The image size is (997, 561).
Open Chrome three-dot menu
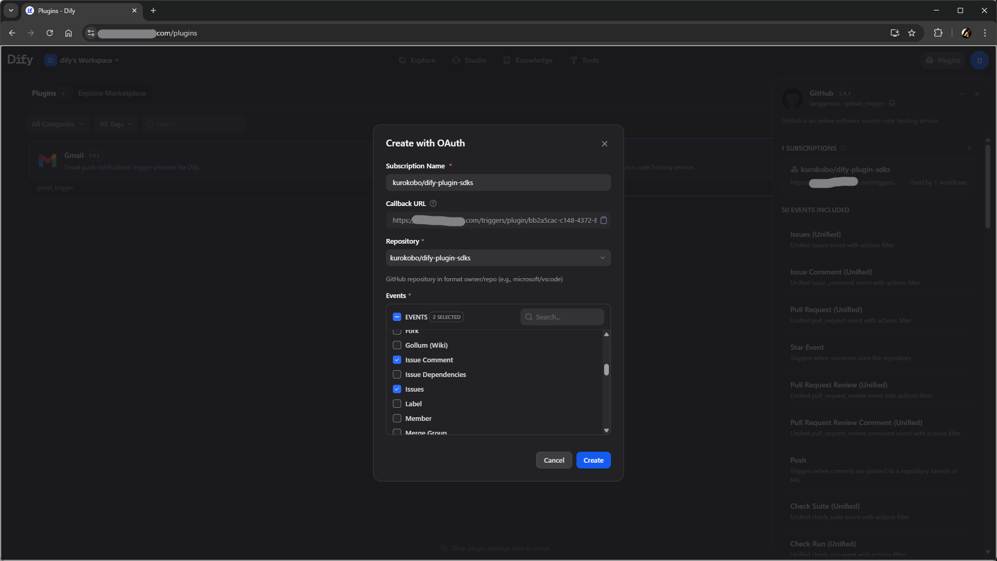coord(984,33)
